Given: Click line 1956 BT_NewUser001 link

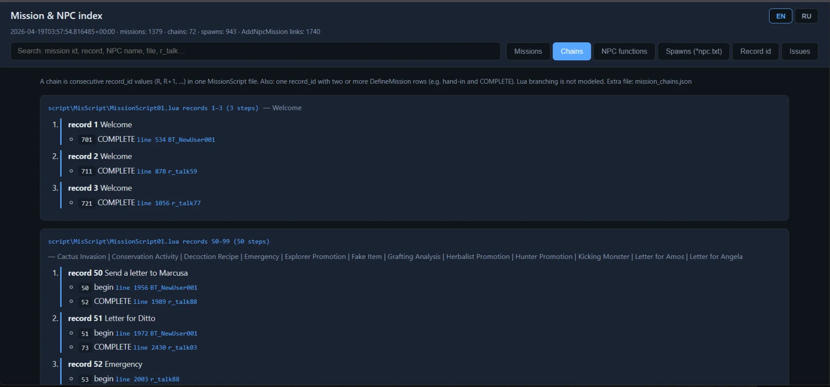Looking at the screenshot, I should point(156,288).
